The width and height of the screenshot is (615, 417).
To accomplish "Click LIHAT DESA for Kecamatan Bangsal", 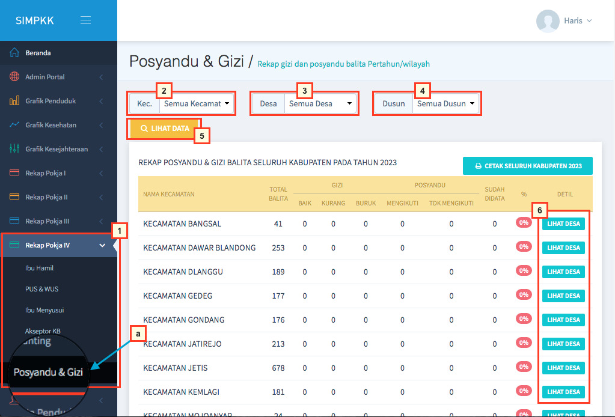I will [563, 224].
